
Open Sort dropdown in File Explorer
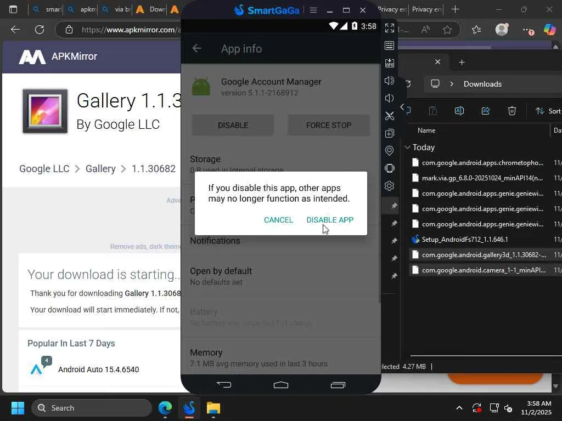[x=548, y=111]
